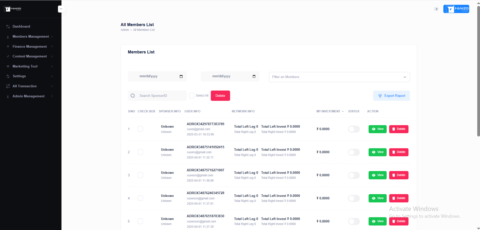Click the download icon in Export Report

tap(380, 96)
